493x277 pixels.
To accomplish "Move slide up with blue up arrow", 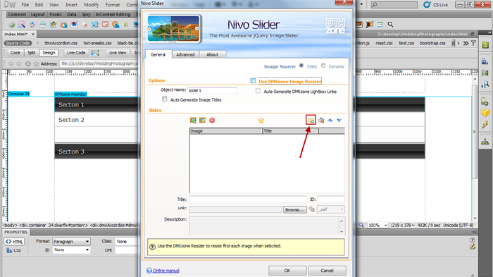I will pyautogui.click(x=330, y=120).
